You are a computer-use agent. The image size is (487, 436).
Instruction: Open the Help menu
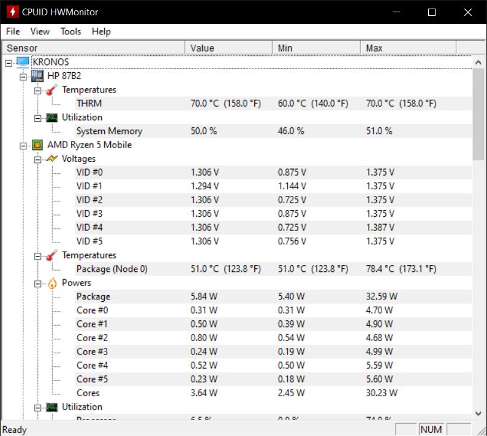pyautogui.click(x=101, y=31)
